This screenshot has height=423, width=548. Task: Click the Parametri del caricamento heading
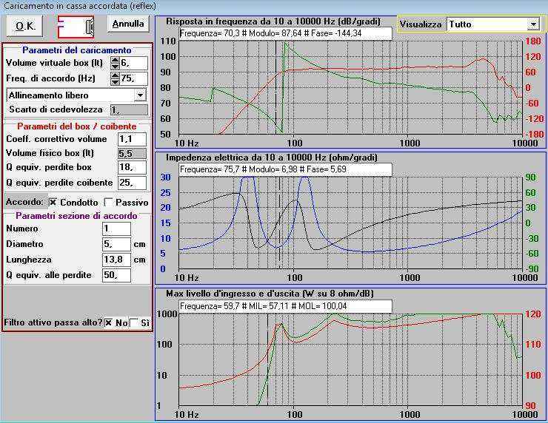77,50
